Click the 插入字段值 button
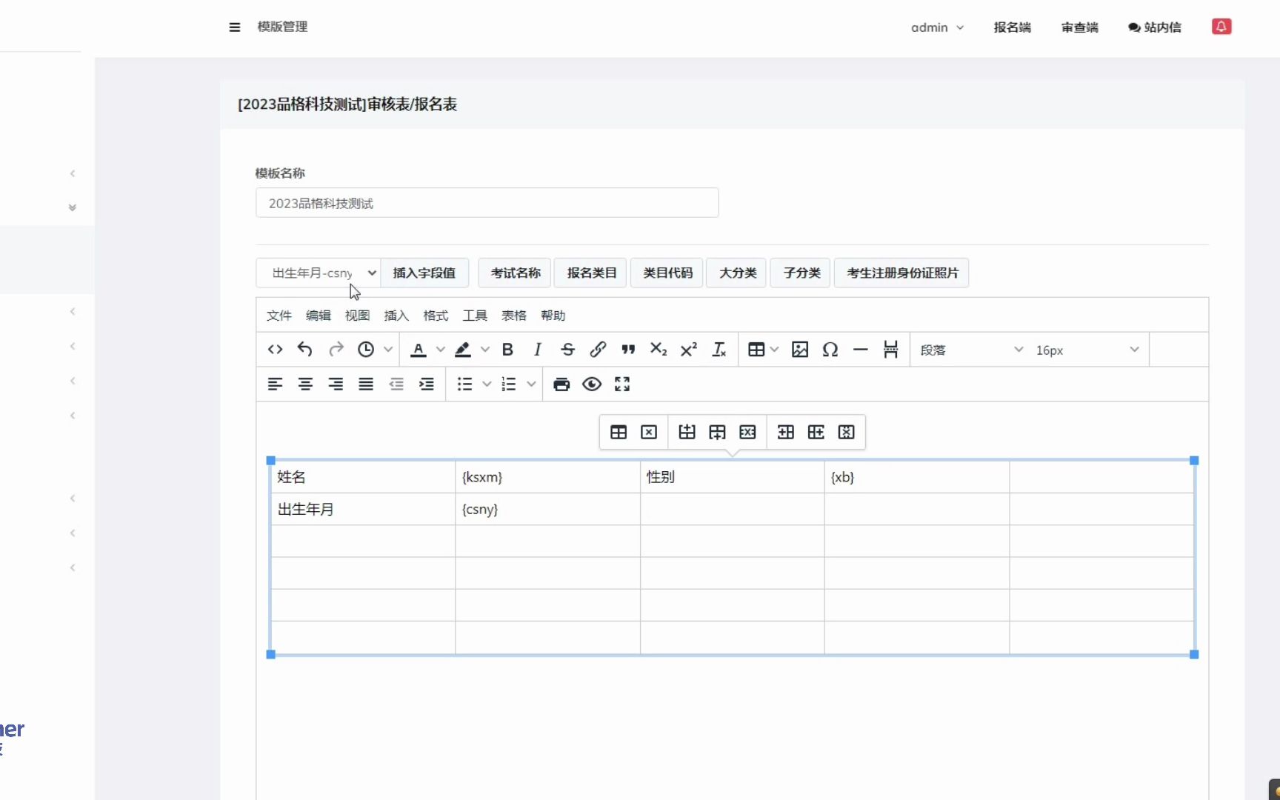The width and height of the screenshot is (1280, 800). (424, 273)
